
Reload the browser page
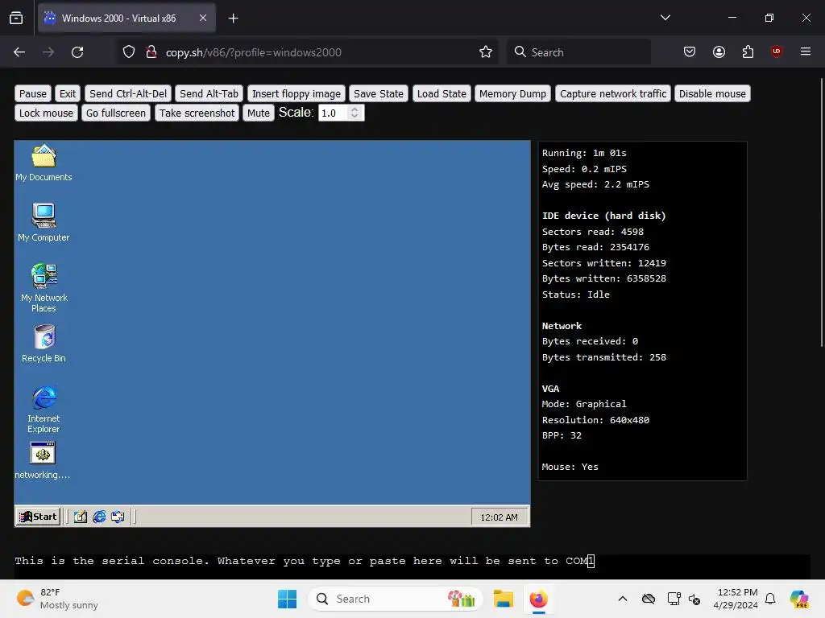pyautogui.click(x=77, y=52)
